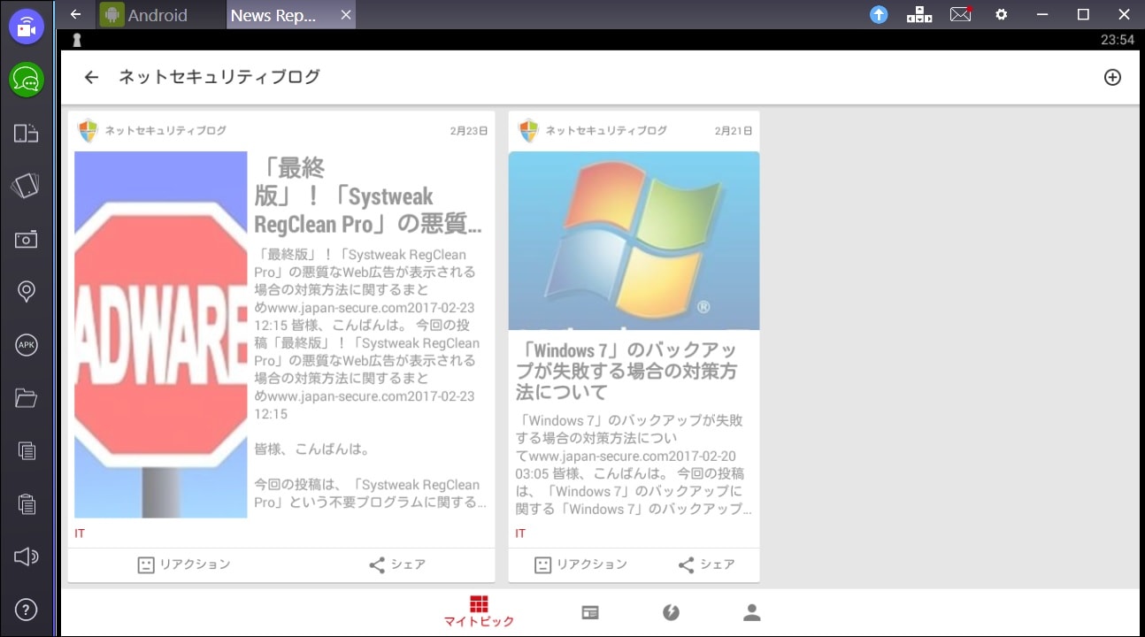Image resolution: width=1145 pixels, height=637 pixels.
Task: Click the volume speaker sidebar icon
Action: (27, 556)
